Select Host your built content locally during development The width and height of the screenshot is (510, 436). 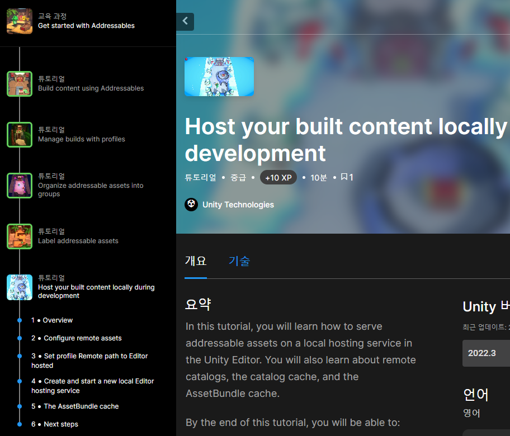pyautogui.click(x=96, y=291)
